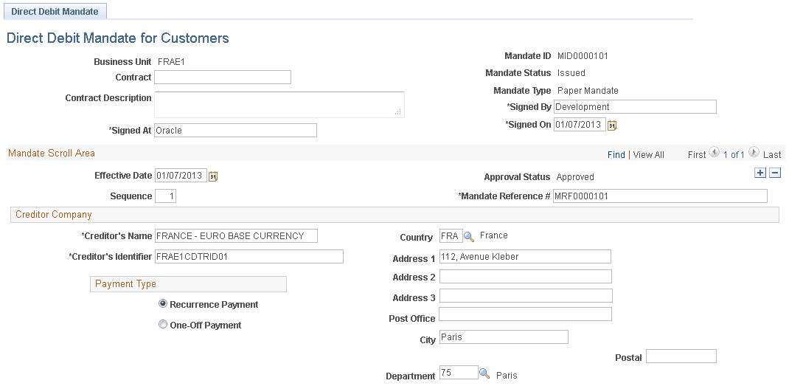The image size is (789, 386).
Task: Edit the Address 1 field
Action: point(525,257)
